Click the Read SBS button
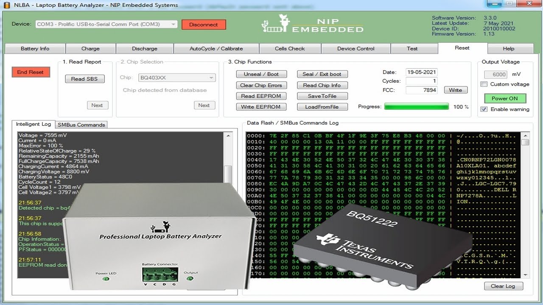The width and height of the screenshot is (543, 305). [84, 79]
